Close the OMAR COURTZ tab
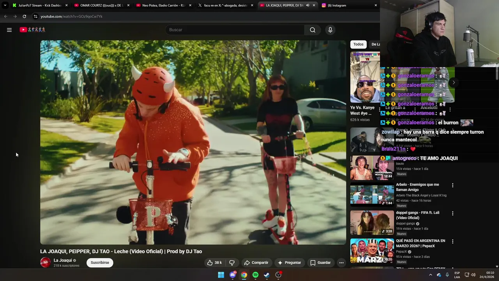This screenshot has height=281, width=499. click(128, 5)
